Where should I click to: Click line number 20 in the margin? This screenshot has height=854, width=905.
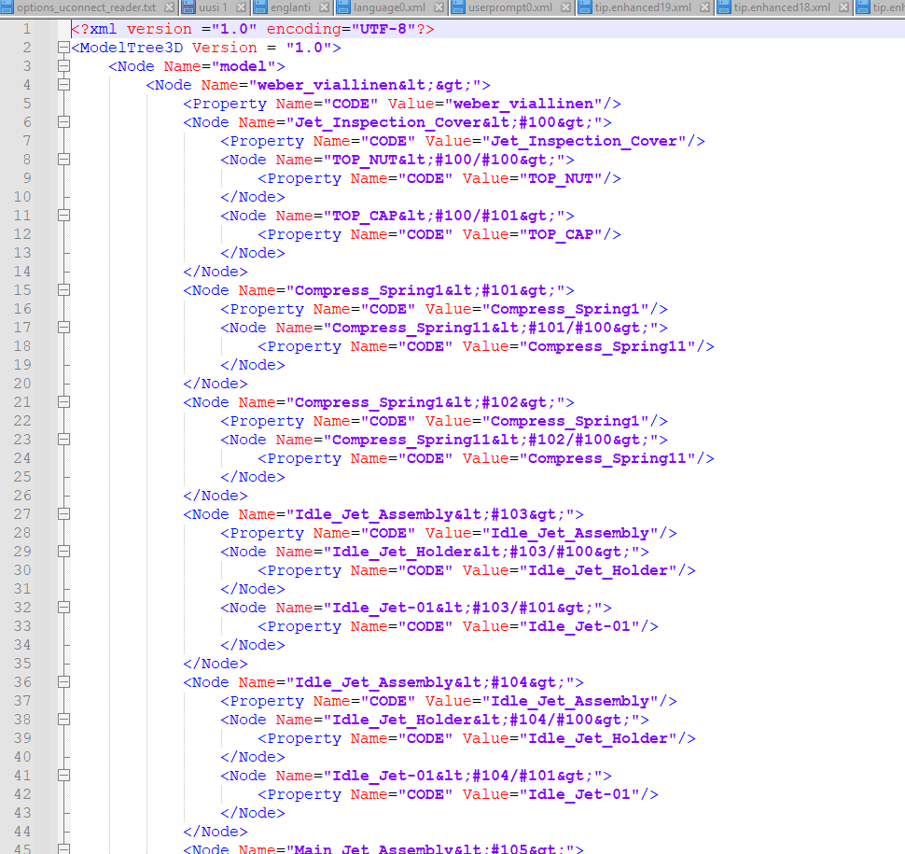point(22,384)
